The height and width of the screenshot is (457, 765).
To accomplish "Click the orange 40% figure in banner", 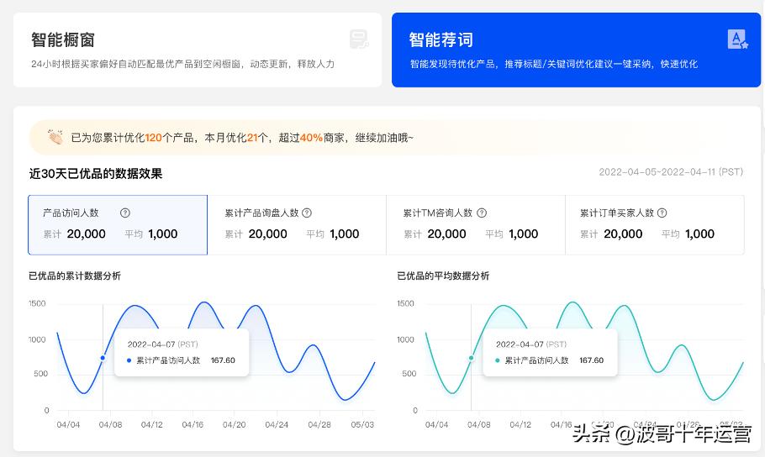I will tap(311, 138).
